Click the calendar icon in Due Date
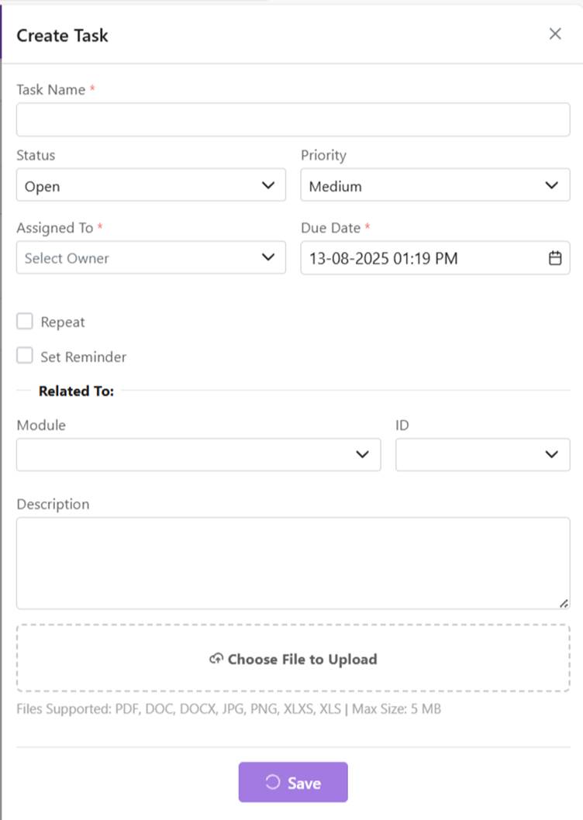 click(555, 258)
